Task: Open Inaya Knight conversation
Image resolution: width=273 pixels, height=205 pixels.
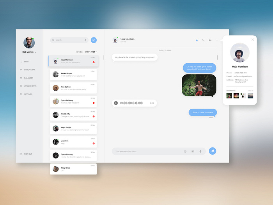Action: [73, 128]
